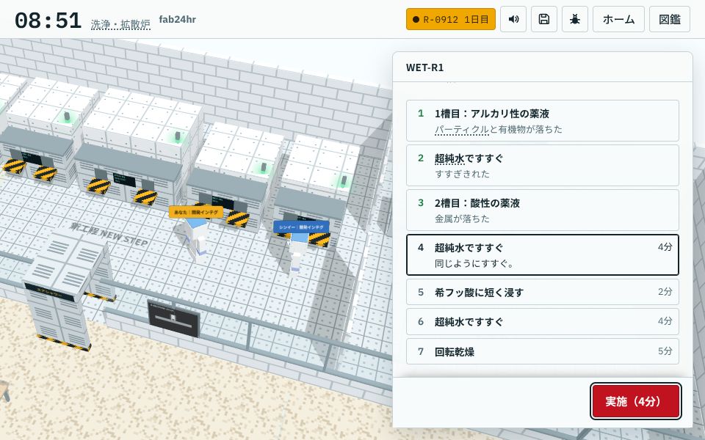Viewport: 705px width, 440px height.
Task: Click the すすぎきれた result text
Action: (x=462, y=175)
